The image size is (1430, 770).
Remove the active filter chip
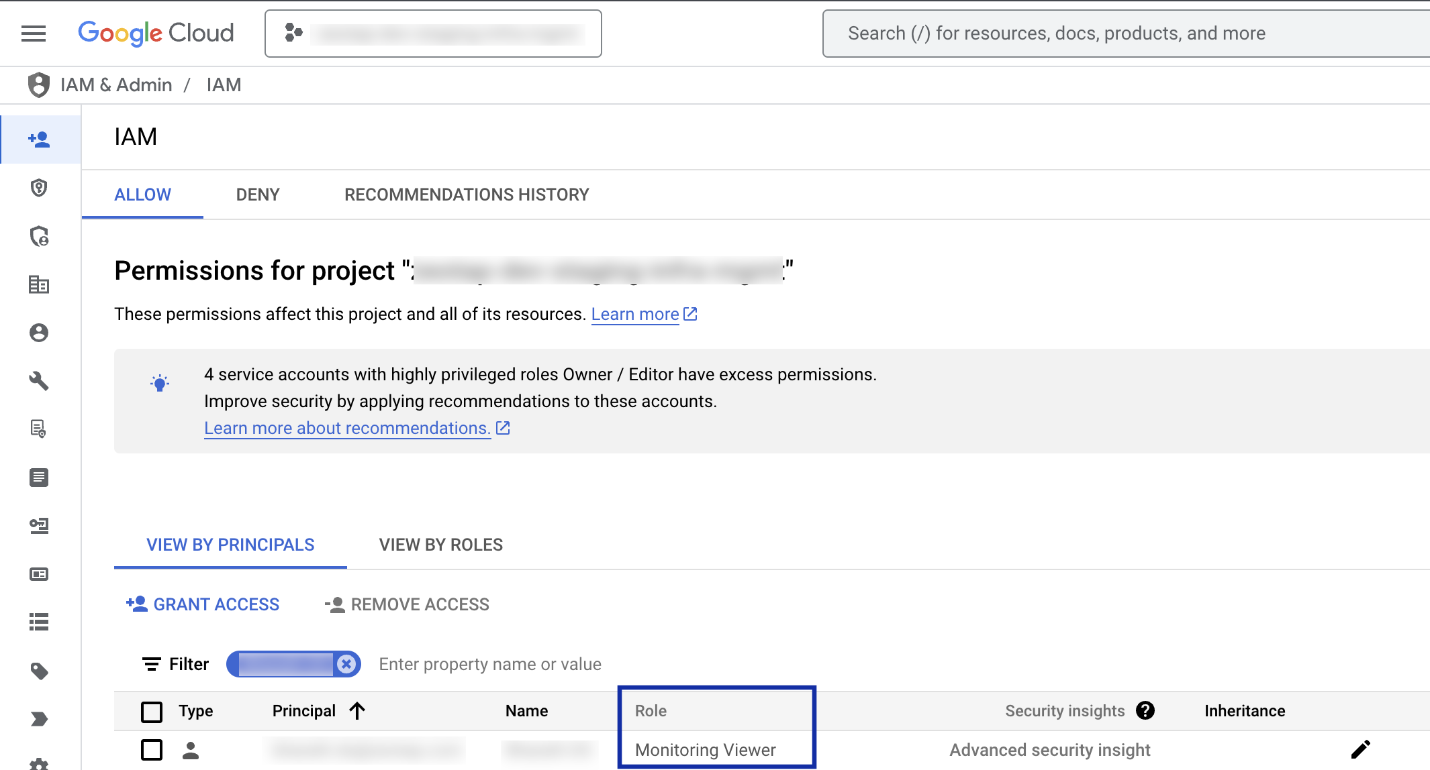346,664
